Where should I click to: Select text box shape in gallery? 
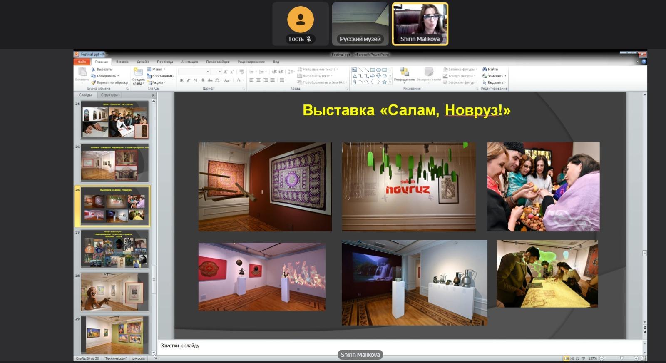tap(355, 70)
